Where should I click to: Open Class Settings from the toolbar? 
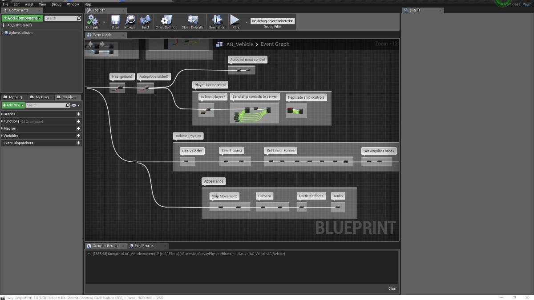point(166,21)
